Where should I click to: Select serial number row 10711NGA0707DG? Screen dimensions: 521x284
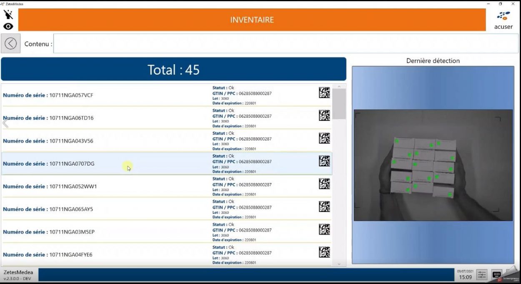[104, 164]
